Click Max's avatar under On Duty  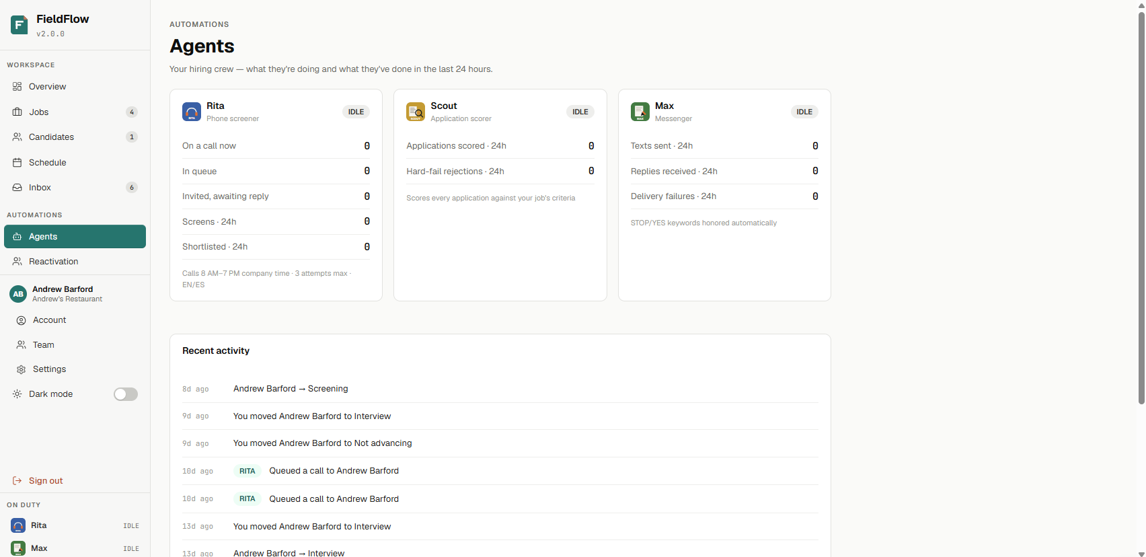point(18,548)
